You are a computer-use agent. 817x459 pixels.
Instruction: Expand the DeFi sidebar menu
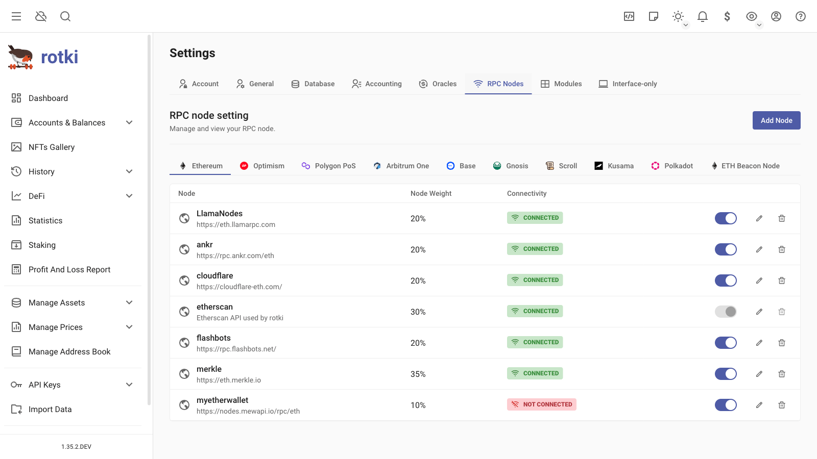tap(73, 196)
